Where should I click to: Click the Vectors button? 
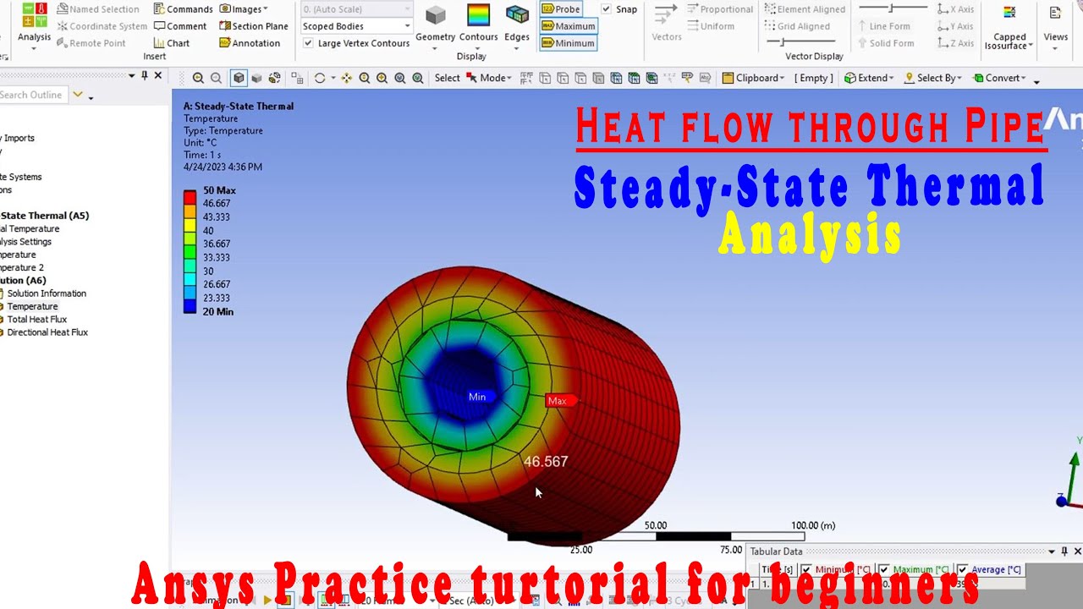click(x=667, y=24)
